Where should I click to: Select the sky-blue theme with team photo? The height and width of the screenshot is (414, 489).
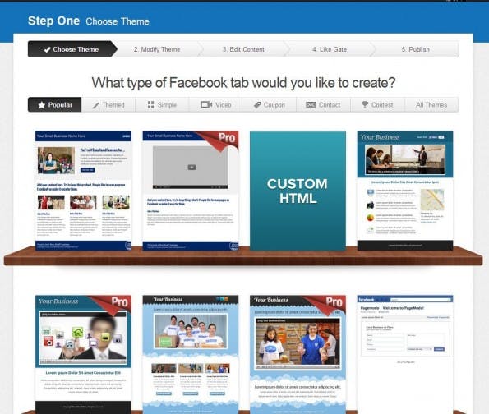click(x=191, y=355)
